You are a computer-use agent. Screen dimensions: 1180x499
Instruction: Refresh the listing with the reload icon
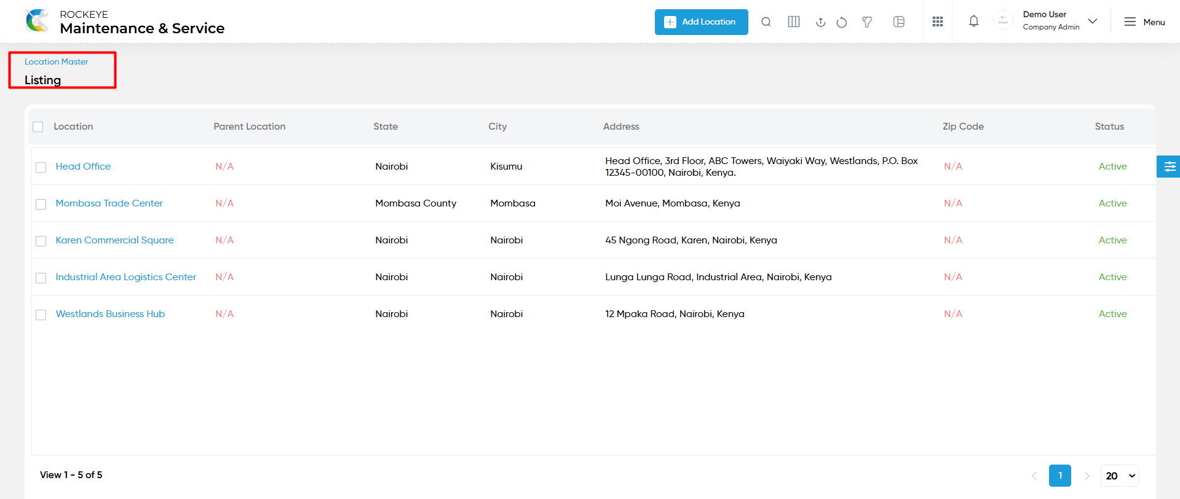coord(842,22)
